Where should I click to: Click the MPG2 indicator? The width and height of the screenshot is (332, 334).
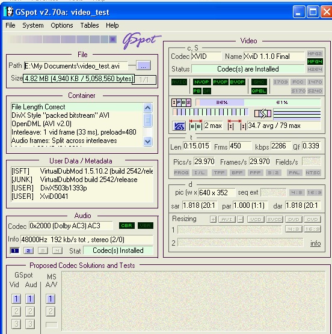click(x=315, y=53)
